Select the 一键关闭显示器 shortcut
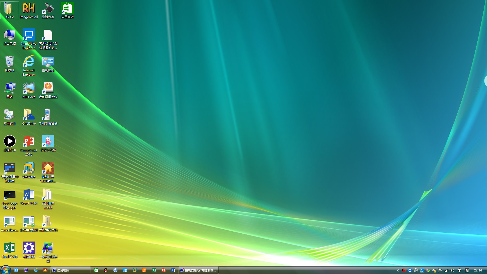Viewport: 487px width, 274px height. tap(48, 252)
